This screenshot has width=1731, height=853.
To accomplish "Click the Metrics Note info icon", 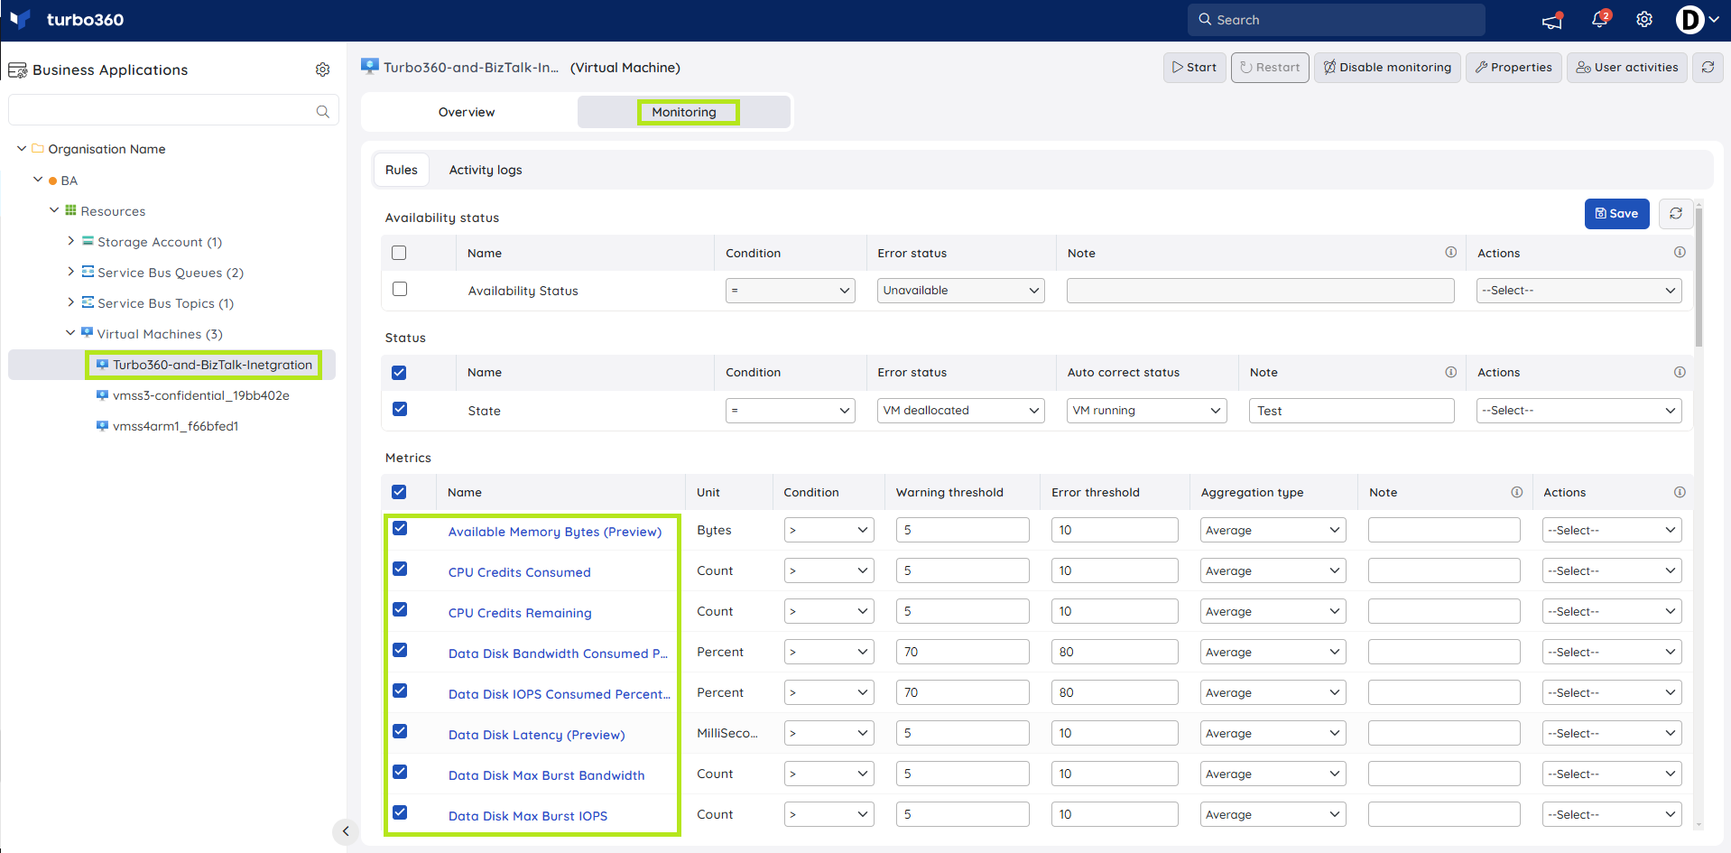I will [x=1517, y=492].
